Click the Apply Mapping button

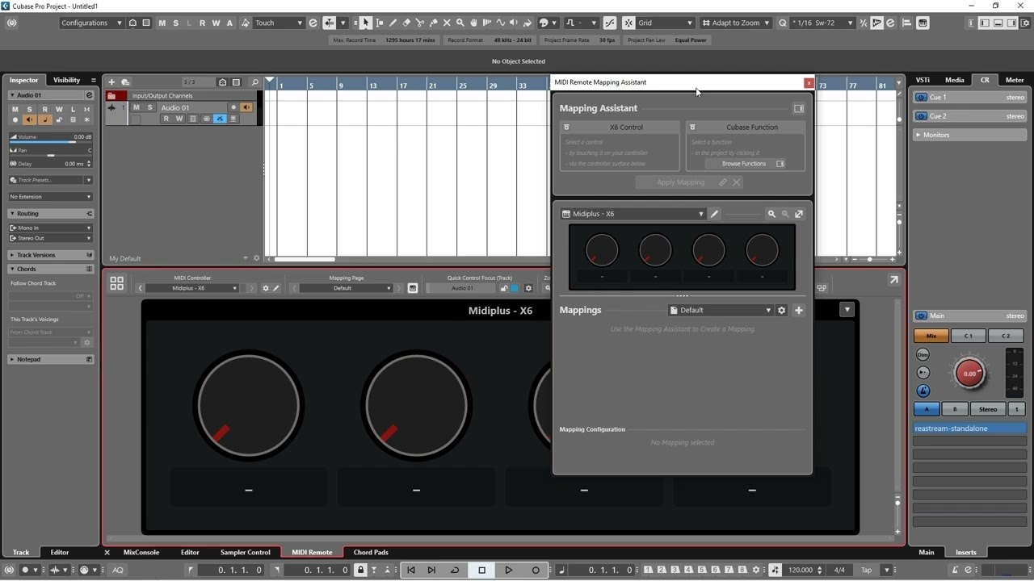tap(681, 182)
